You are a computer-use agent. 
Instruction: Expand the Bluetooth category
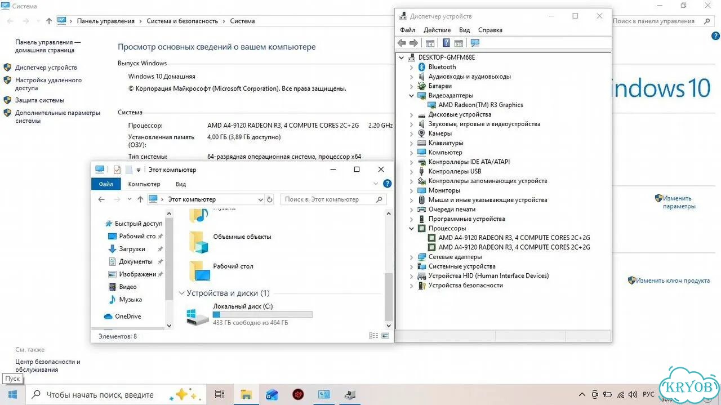(411, 67)
